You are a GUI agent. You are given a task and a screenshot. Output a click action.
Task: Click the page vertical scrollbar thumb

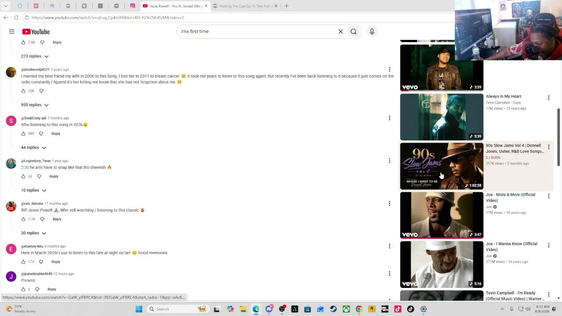pos(558,138)
